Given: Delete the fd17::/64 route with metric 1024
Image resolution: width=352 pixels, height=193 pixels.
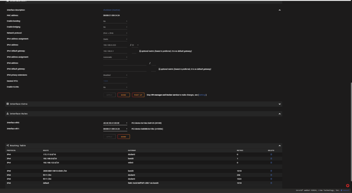Looking at the screenshot, I should (271, 179).
